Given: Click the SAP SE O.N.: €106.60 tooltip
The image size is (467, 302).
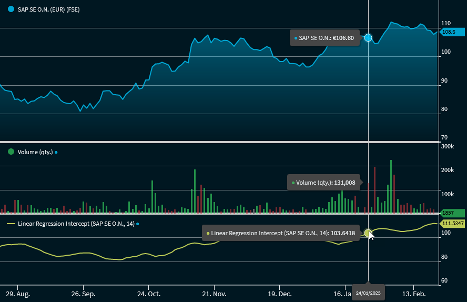Looking at the screenshot, I should [x=325, y=38].
